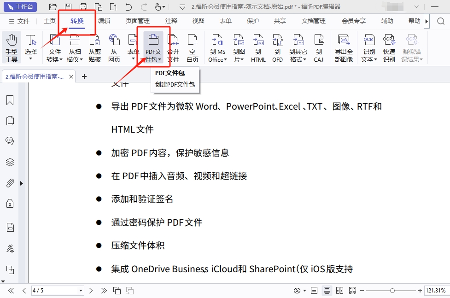Add a new document tab with plus button
This screenshot has width=450, height=298.
(84, 76)
